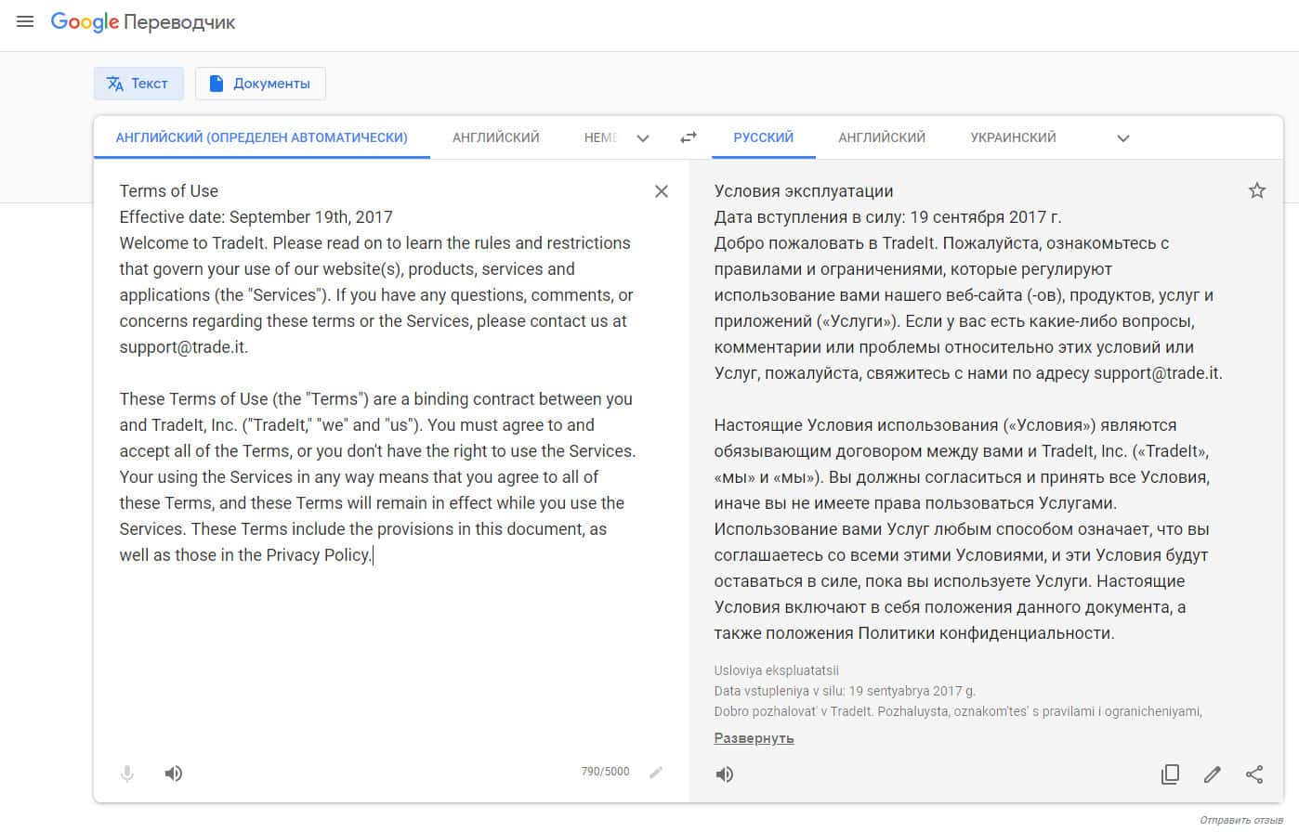Save translation with the star icon
The image size is (1299, 832).
click(x=1257, y=190)
